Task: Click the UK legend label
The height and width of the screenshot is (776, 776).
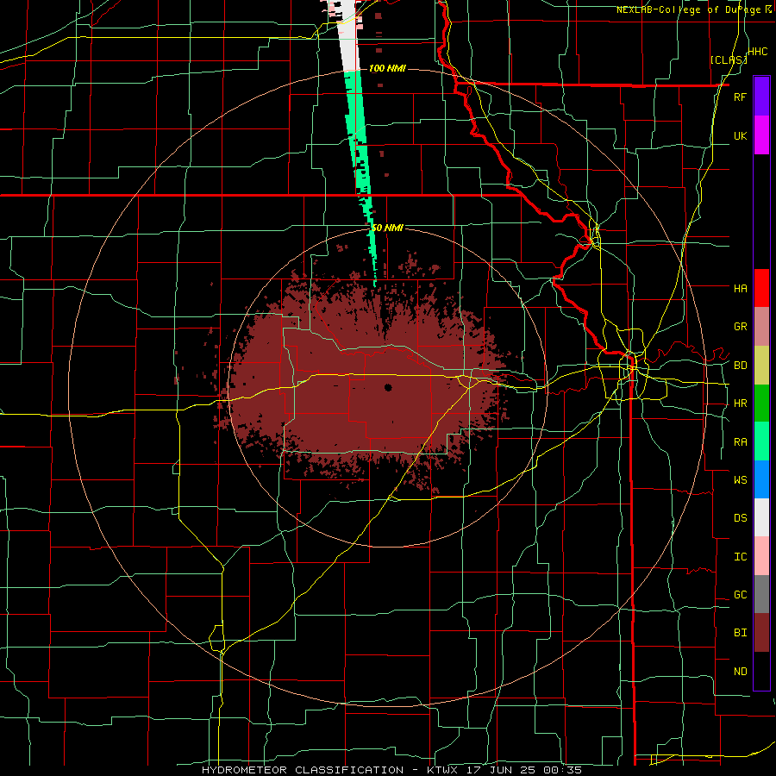Action: pyautogui.click(x=740, y=135)
